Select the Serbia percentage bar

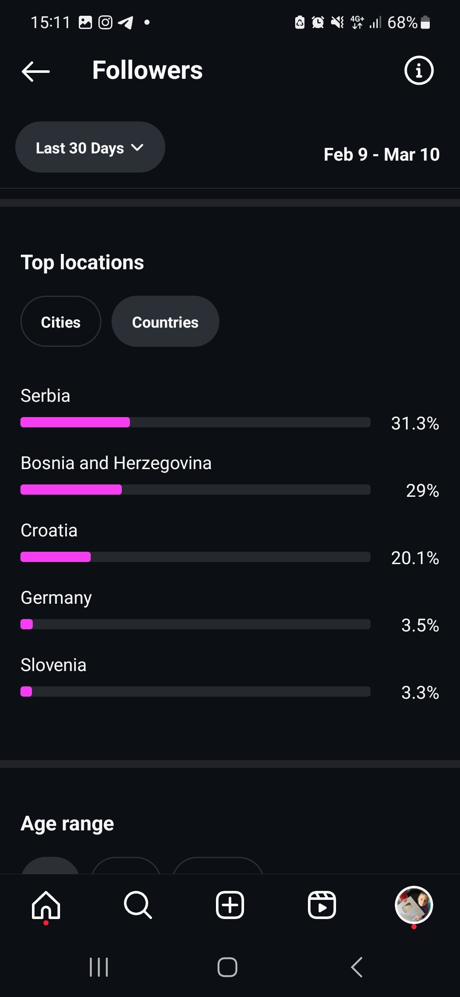(x=195, y=422)
